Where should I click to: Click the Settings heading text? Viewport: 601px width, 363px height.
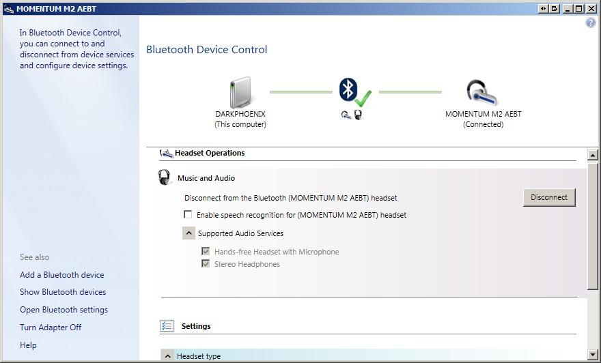196,326
